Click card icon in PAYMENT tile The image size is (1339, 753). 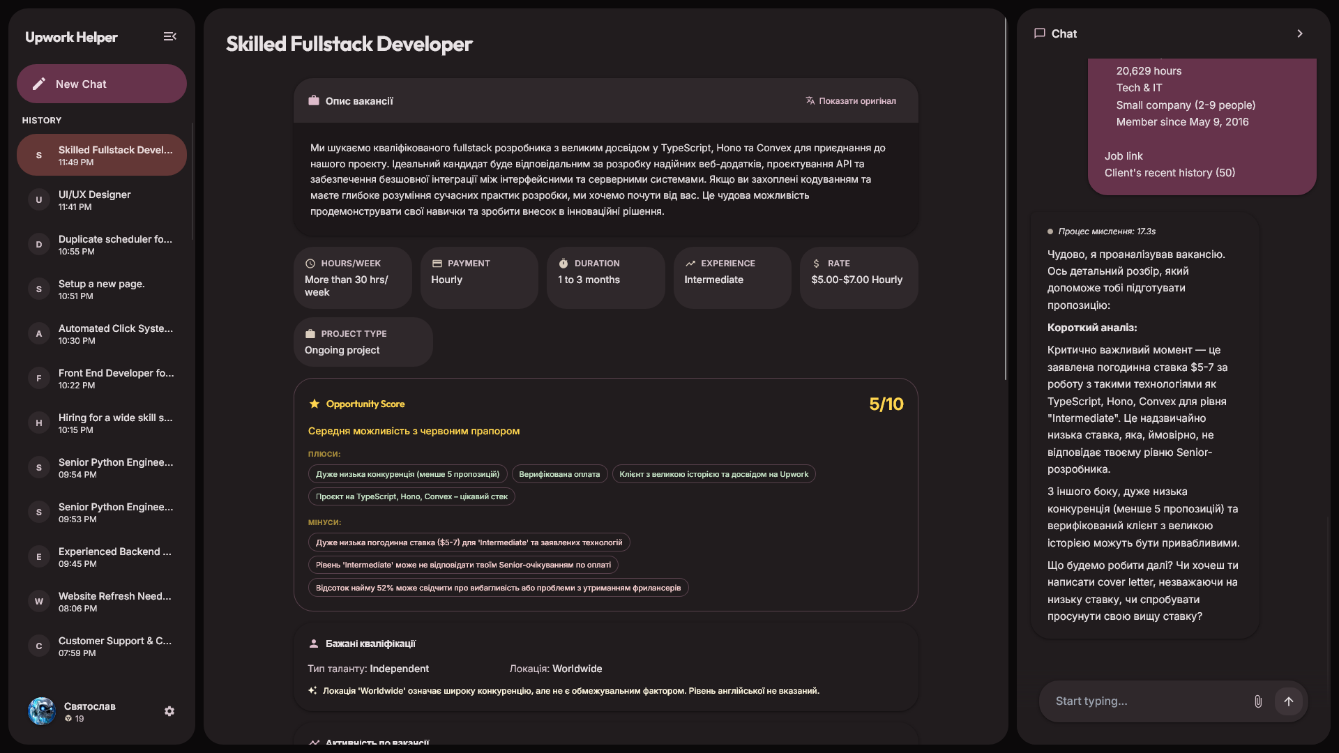pos(437,264)
